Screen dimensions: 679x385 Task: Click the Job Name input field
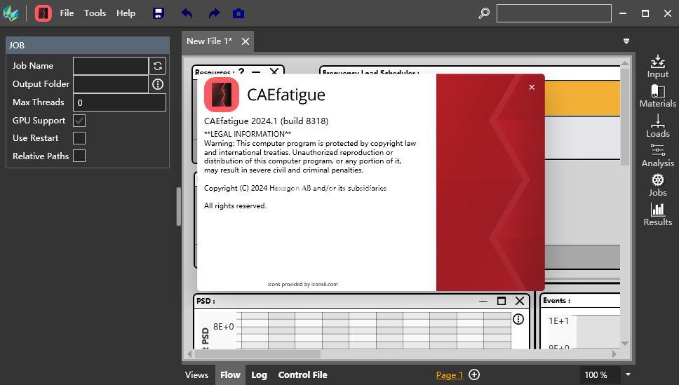coord(111,66)
